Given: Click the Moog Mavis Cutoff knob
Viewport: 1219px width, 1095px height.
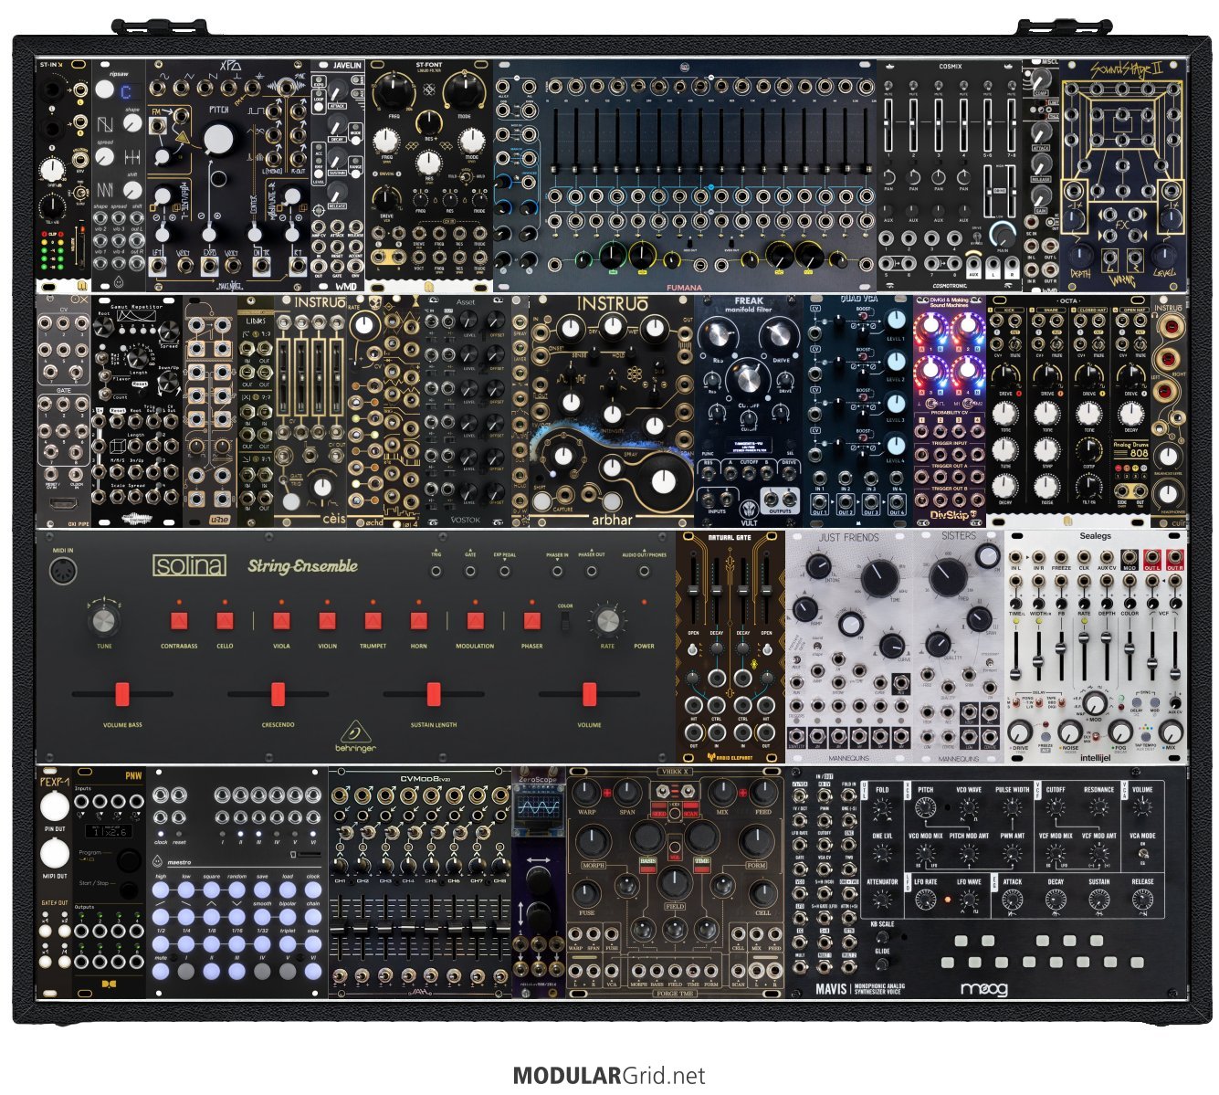Looking at the screenshot, I should 1055,808.
